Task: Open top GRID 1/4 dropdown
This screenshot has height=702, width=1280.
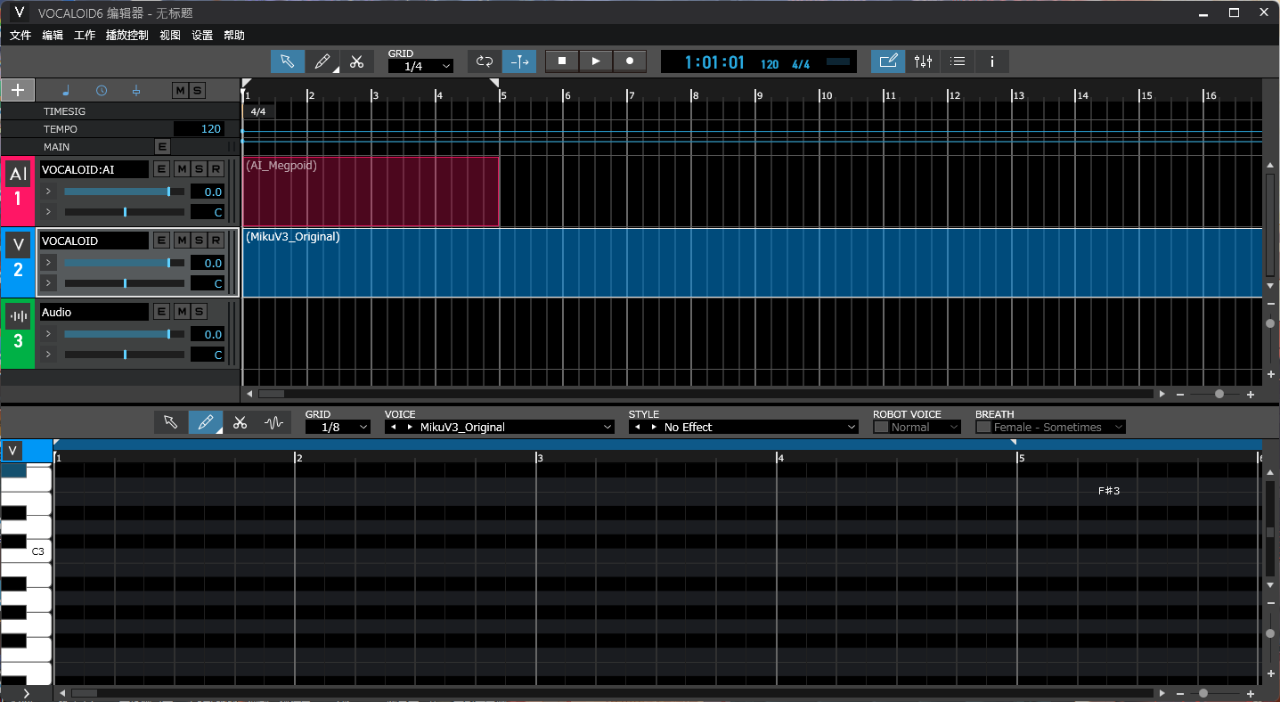Action: click(420, 66)
